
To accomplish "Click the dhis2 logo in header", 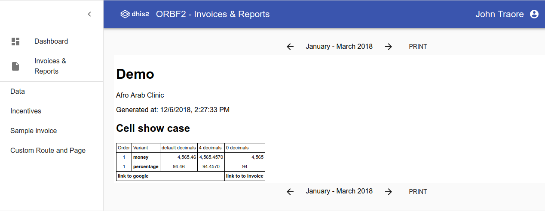I will coord(135,14).
